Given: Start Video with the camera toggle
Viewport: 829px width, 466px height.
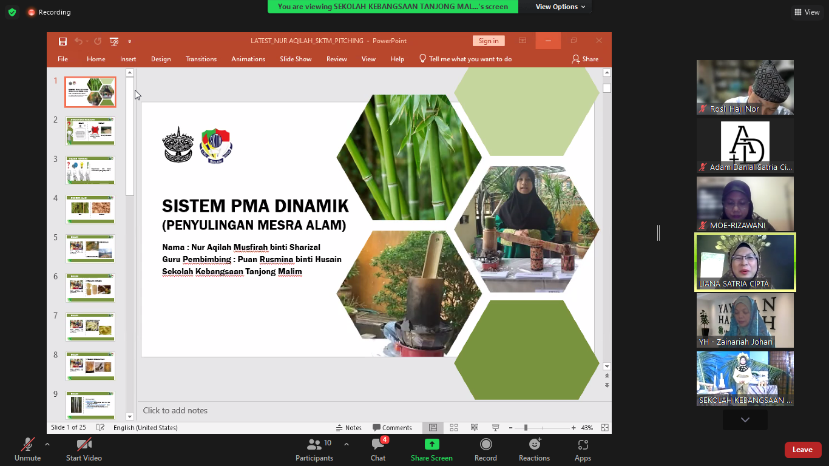Looking at the screenshot, I should [84, 450].
